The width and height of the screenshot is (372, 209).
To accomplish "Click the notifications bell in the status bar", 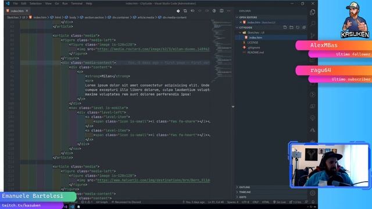I will [x=313, y=202].
